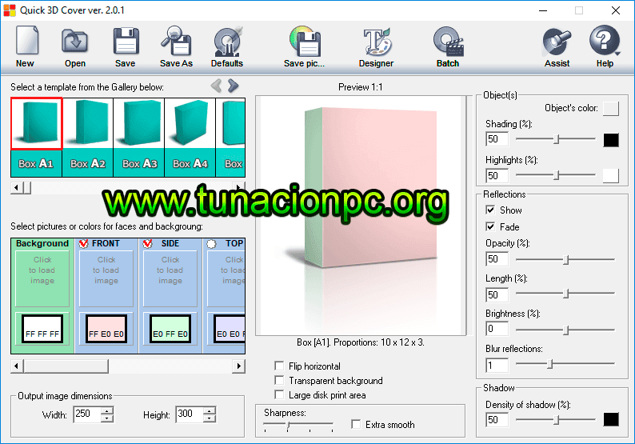The image size is (635, 444).
Task: Click the black Shading color swatch
Action: [x=611, y=140]
